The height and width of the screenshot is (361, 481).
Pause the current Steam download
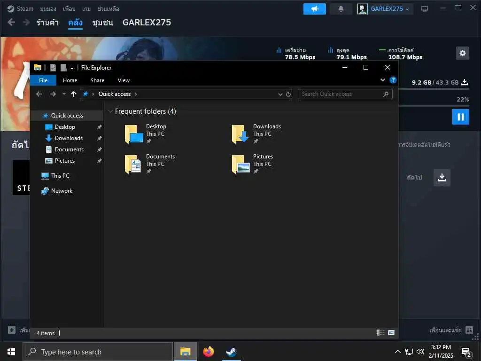[460, 117]
